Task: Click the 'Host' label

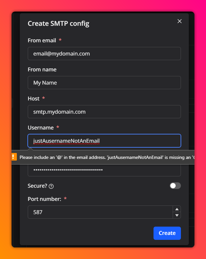Action: 34,98
